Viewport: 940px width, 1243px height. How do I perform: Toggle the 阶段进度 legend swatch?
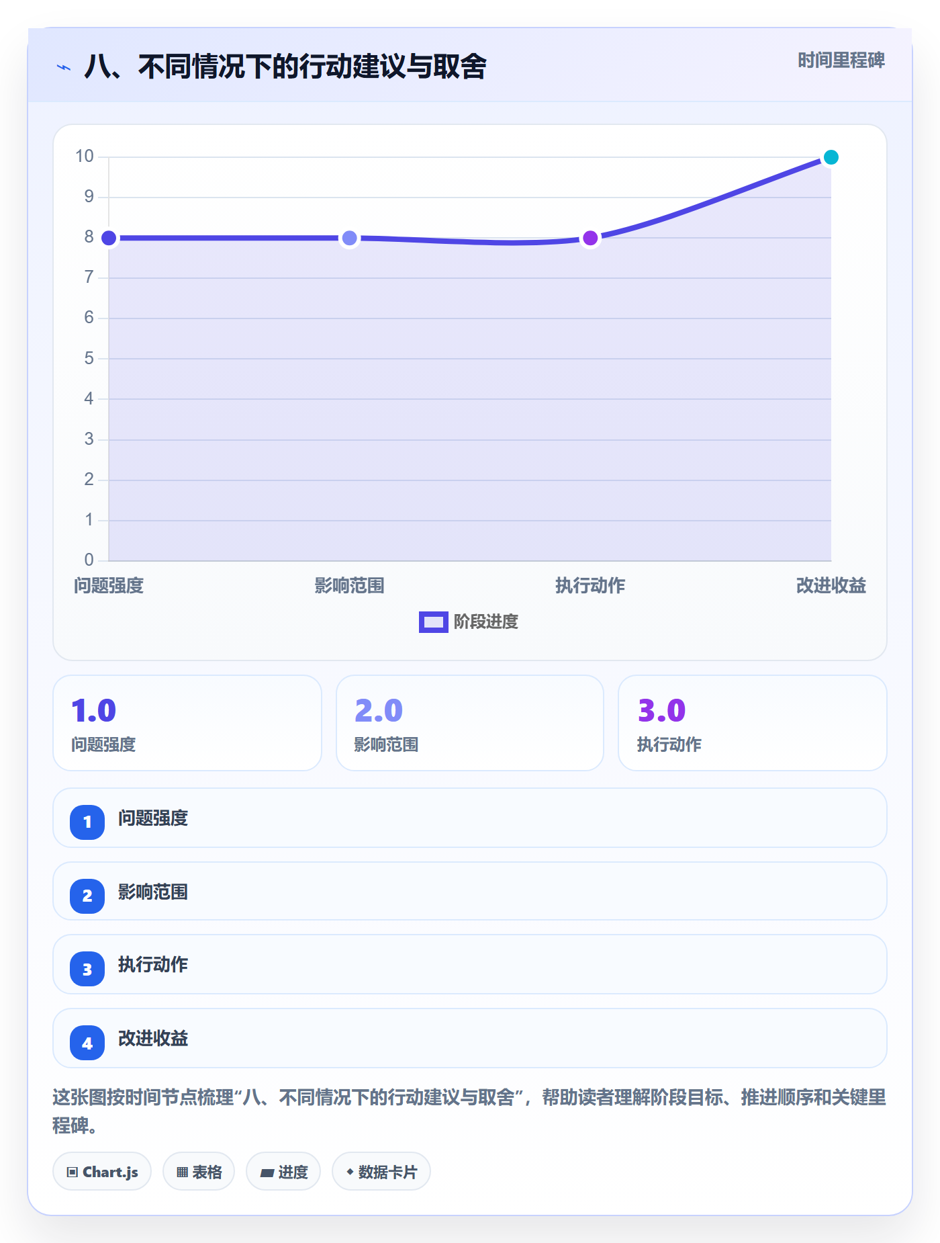pyautogui.click(x=433, y=622)
